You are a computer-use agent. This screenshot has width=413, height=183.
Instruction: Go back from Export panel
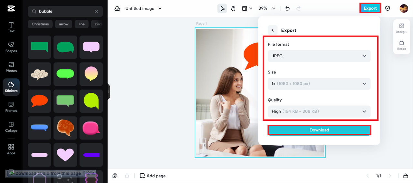(x=273, y=30)
